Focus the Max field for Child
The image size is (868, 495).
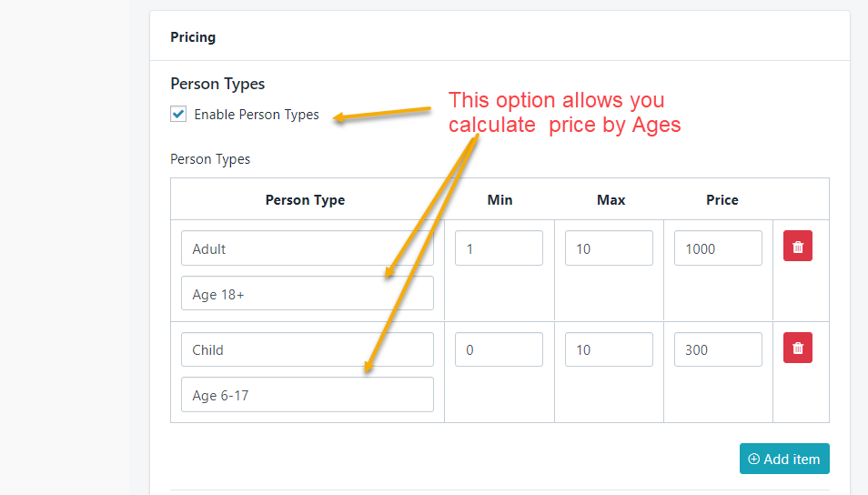click(x=609, y=349)
